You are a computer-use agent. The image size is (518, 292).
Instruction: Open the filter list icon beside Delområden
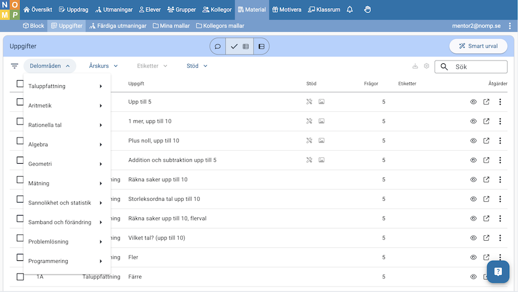click(x=15, y=66)
